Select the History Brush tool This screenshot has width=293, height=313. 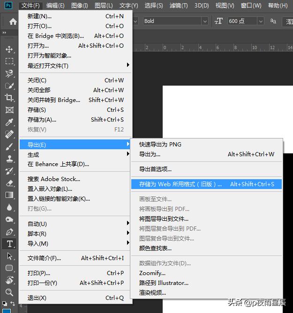click(x=9, y=171)
